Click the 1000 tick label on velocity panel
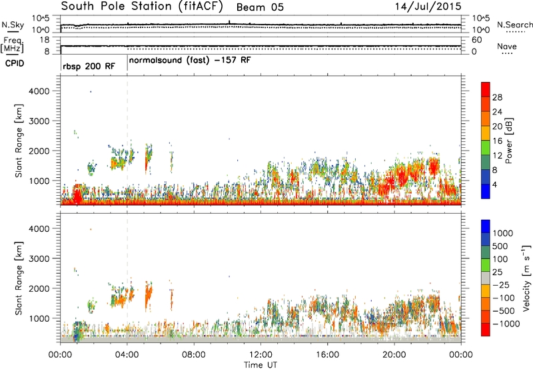This screenshot has height=369, width=533. 39,318
